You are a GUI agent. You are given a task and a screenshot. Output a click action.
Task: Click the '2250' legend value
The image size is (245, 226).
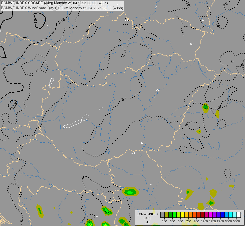pos(220,221)
